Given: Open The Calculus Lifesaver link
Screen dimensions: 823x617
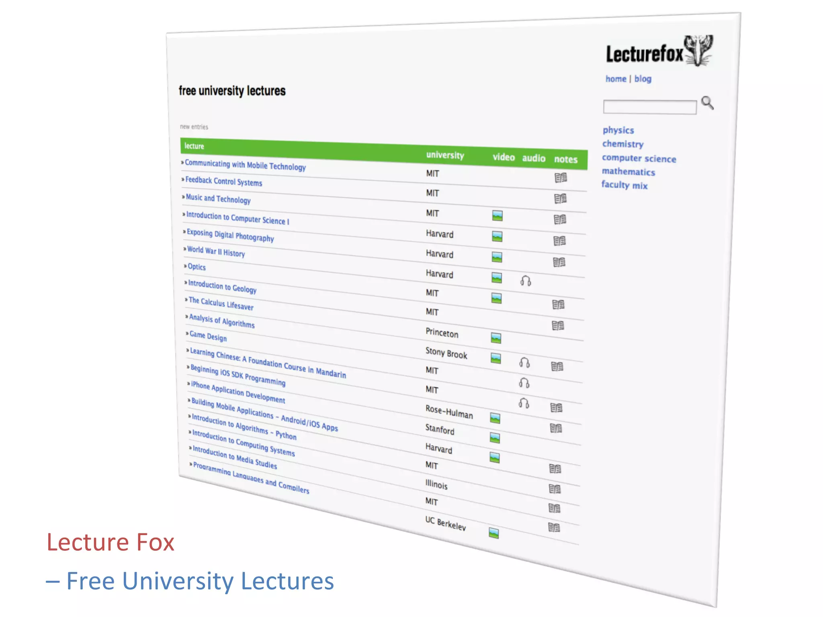Looking at the screenshot, I should [x=221, y=303].
